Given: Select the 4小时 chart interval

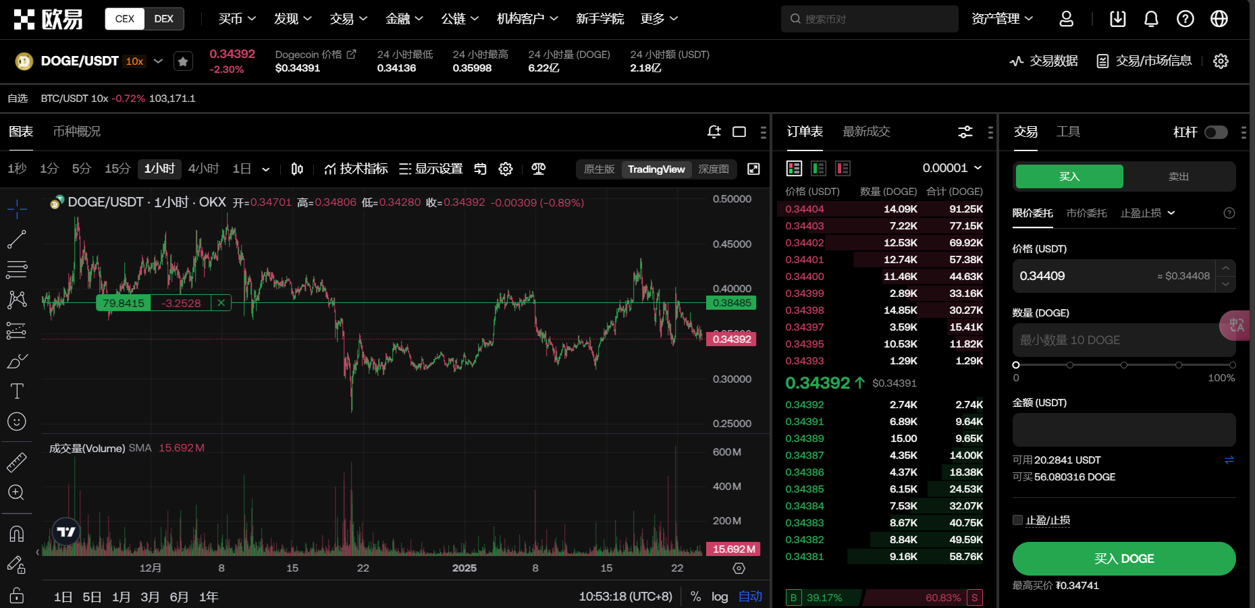Looking at the screenshot, I should coord(203,169).
